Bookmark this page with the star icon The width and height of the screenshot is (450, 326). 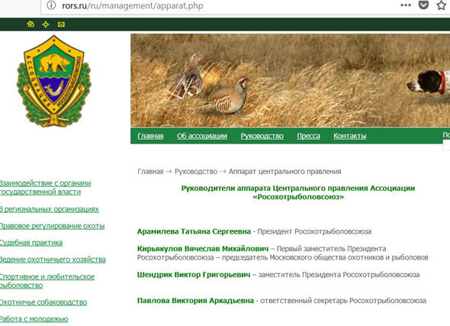tap(441, 5)
